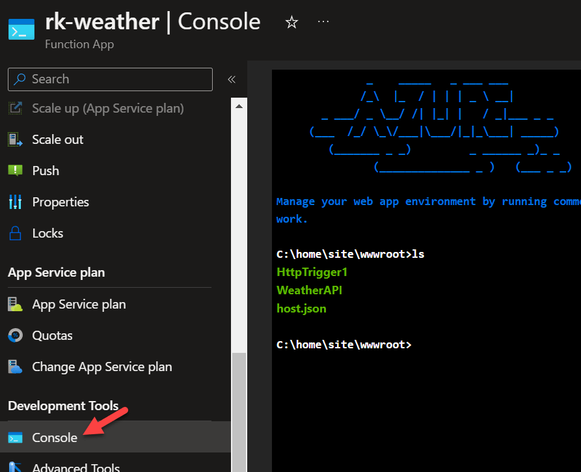Click the Function App console icon in header
The width and height of the screenshot is (581, 472).
pyautogui.click(x=21, y=30)
